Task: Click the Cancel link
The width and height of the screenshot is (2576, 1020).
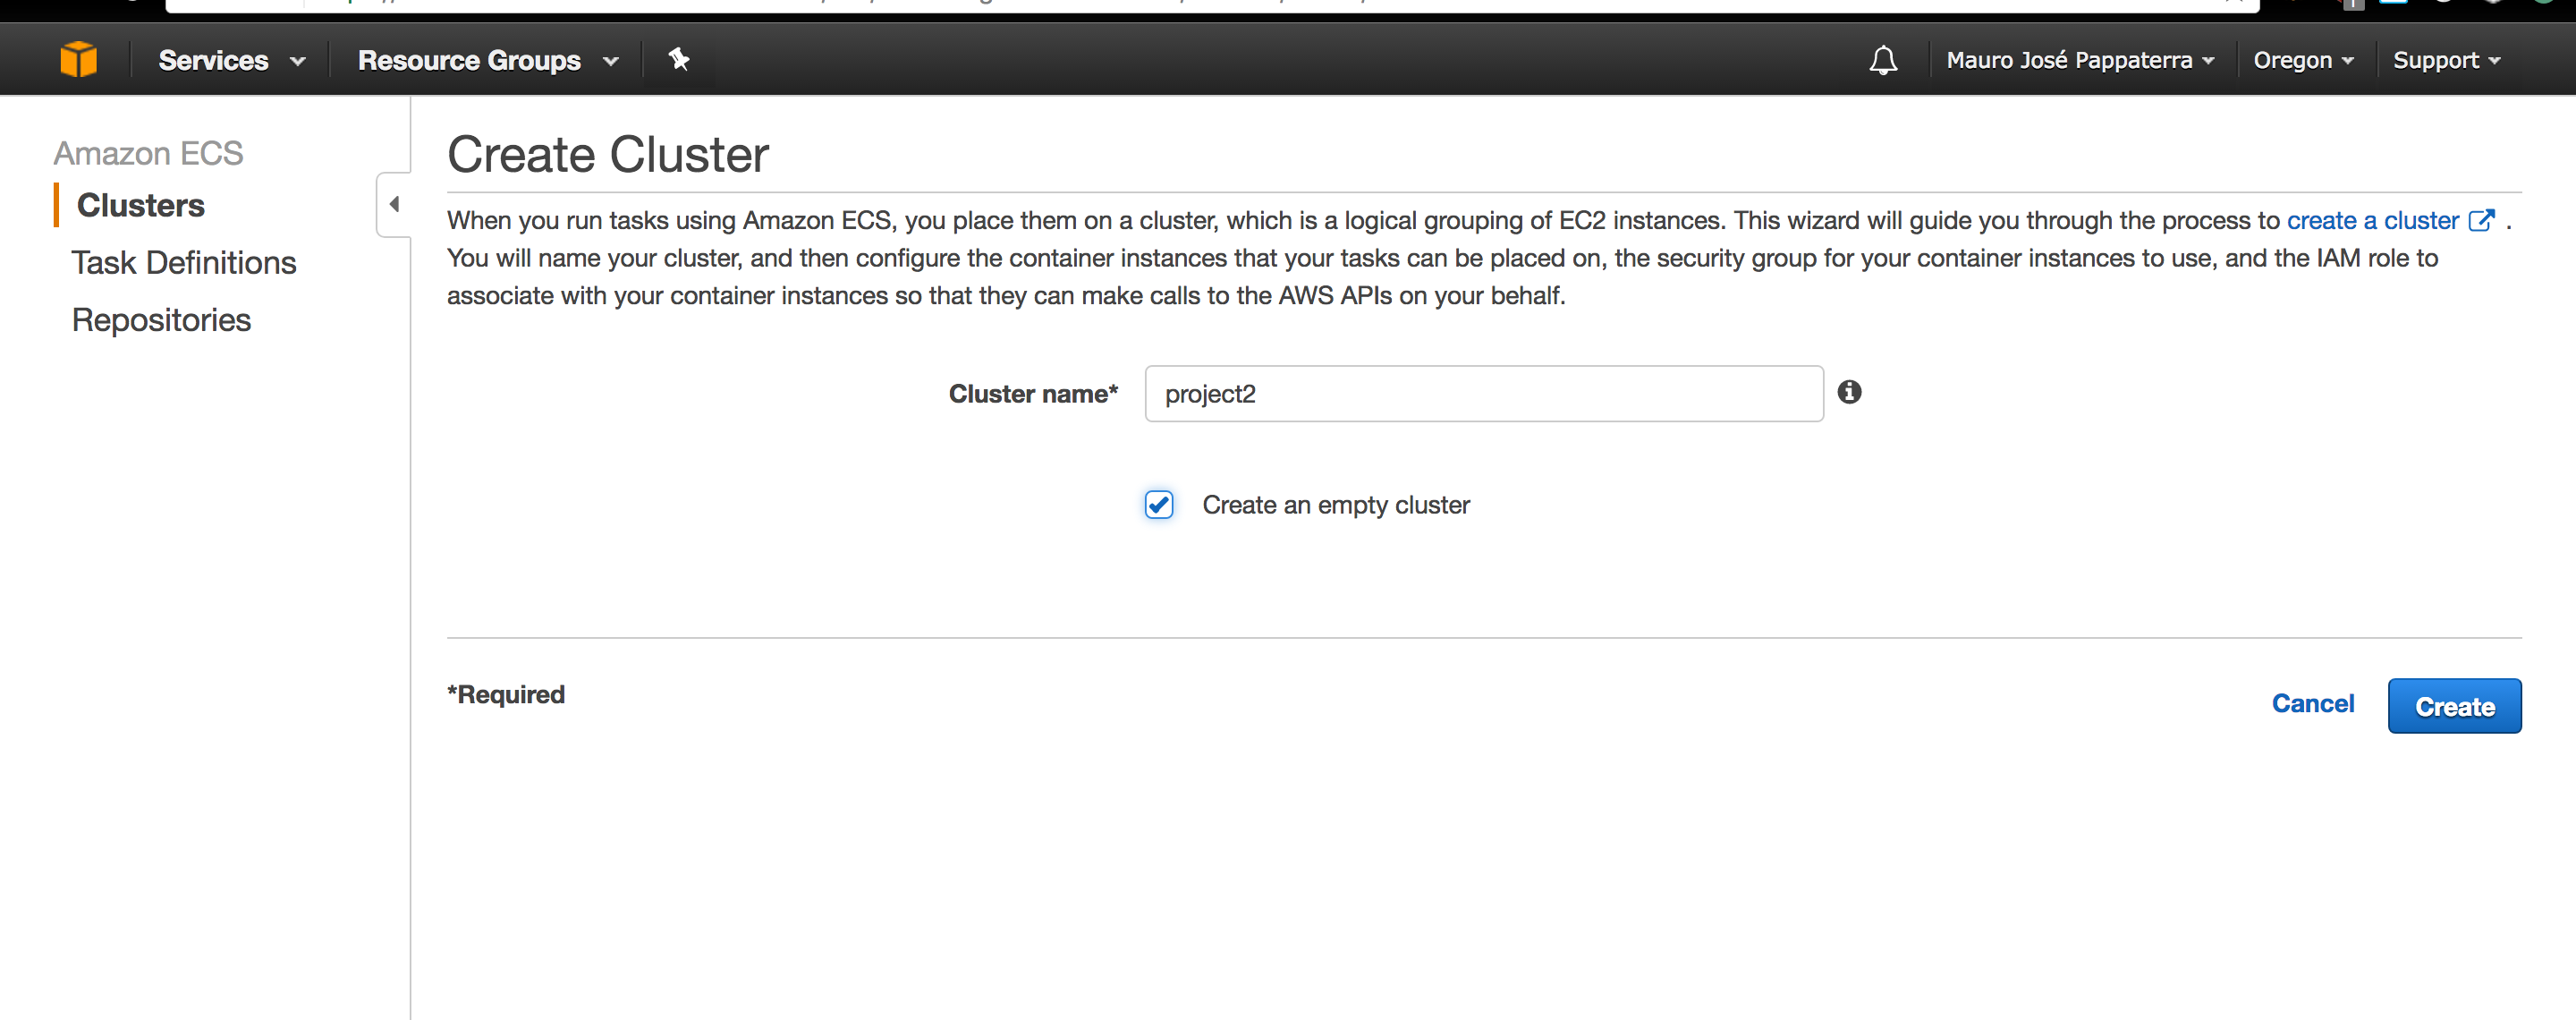Action: (2312, 704)
